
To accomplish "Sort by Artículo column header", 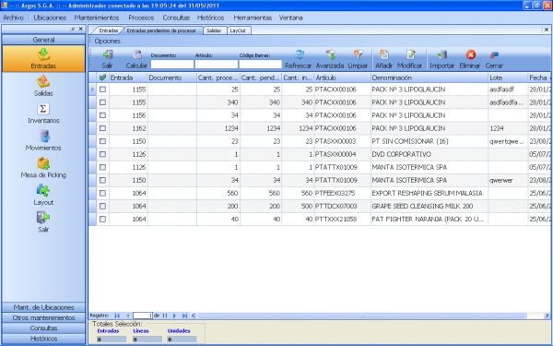I will (x=342, y=78).
